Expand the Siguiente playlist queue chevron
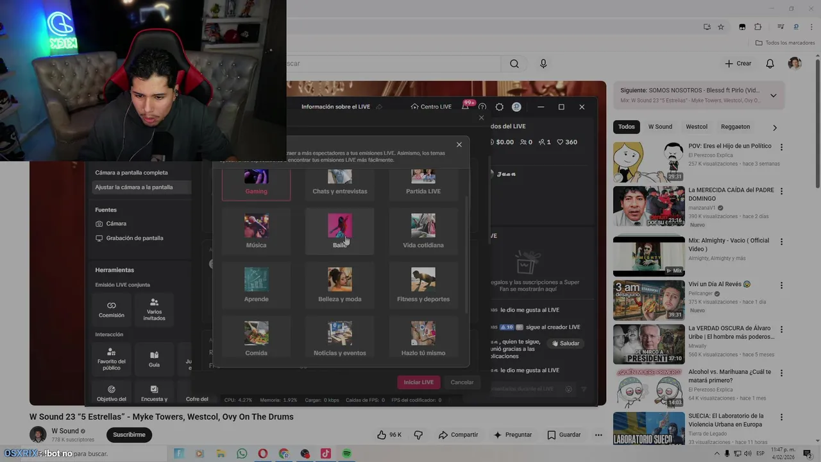821x462 pixels. point(774,96)
